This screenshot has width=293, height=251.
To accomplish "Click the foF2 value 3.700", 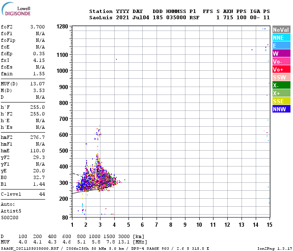I will tap(37, 27).
